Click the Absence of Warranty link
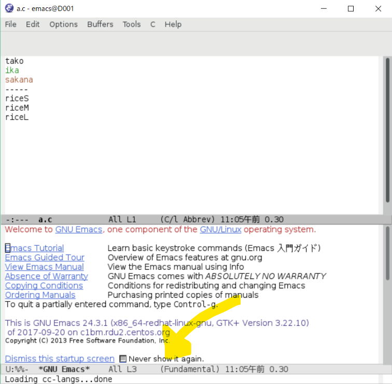 click(47, 276)
